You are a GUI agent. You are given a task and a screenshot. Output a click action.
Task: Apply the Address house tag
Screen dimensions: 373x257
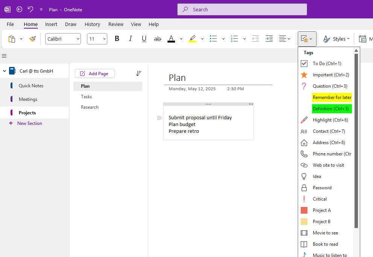[326, 142]
